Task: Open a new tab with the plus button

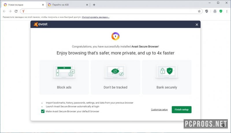Action: (94, 5)
